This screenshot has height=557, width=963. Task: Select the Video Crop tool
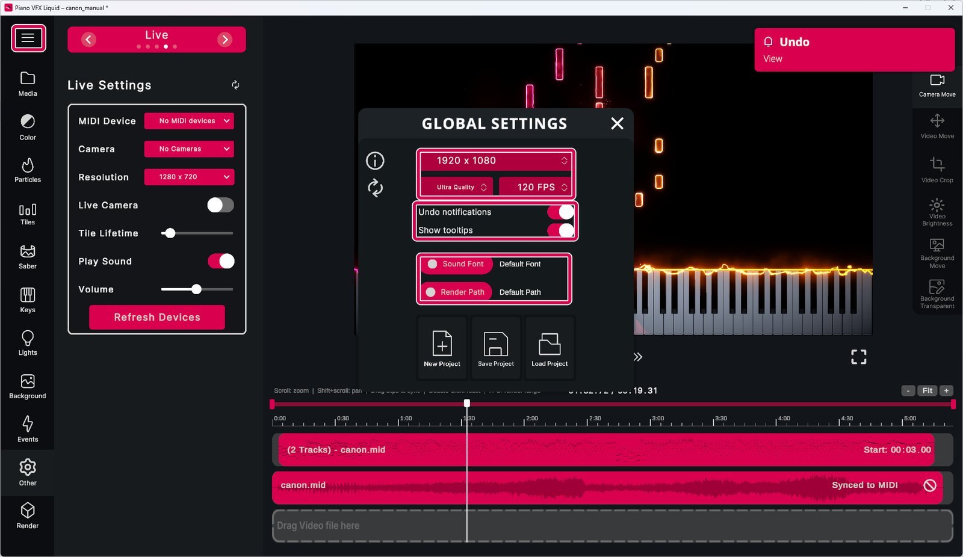click(x=937, y=170)
